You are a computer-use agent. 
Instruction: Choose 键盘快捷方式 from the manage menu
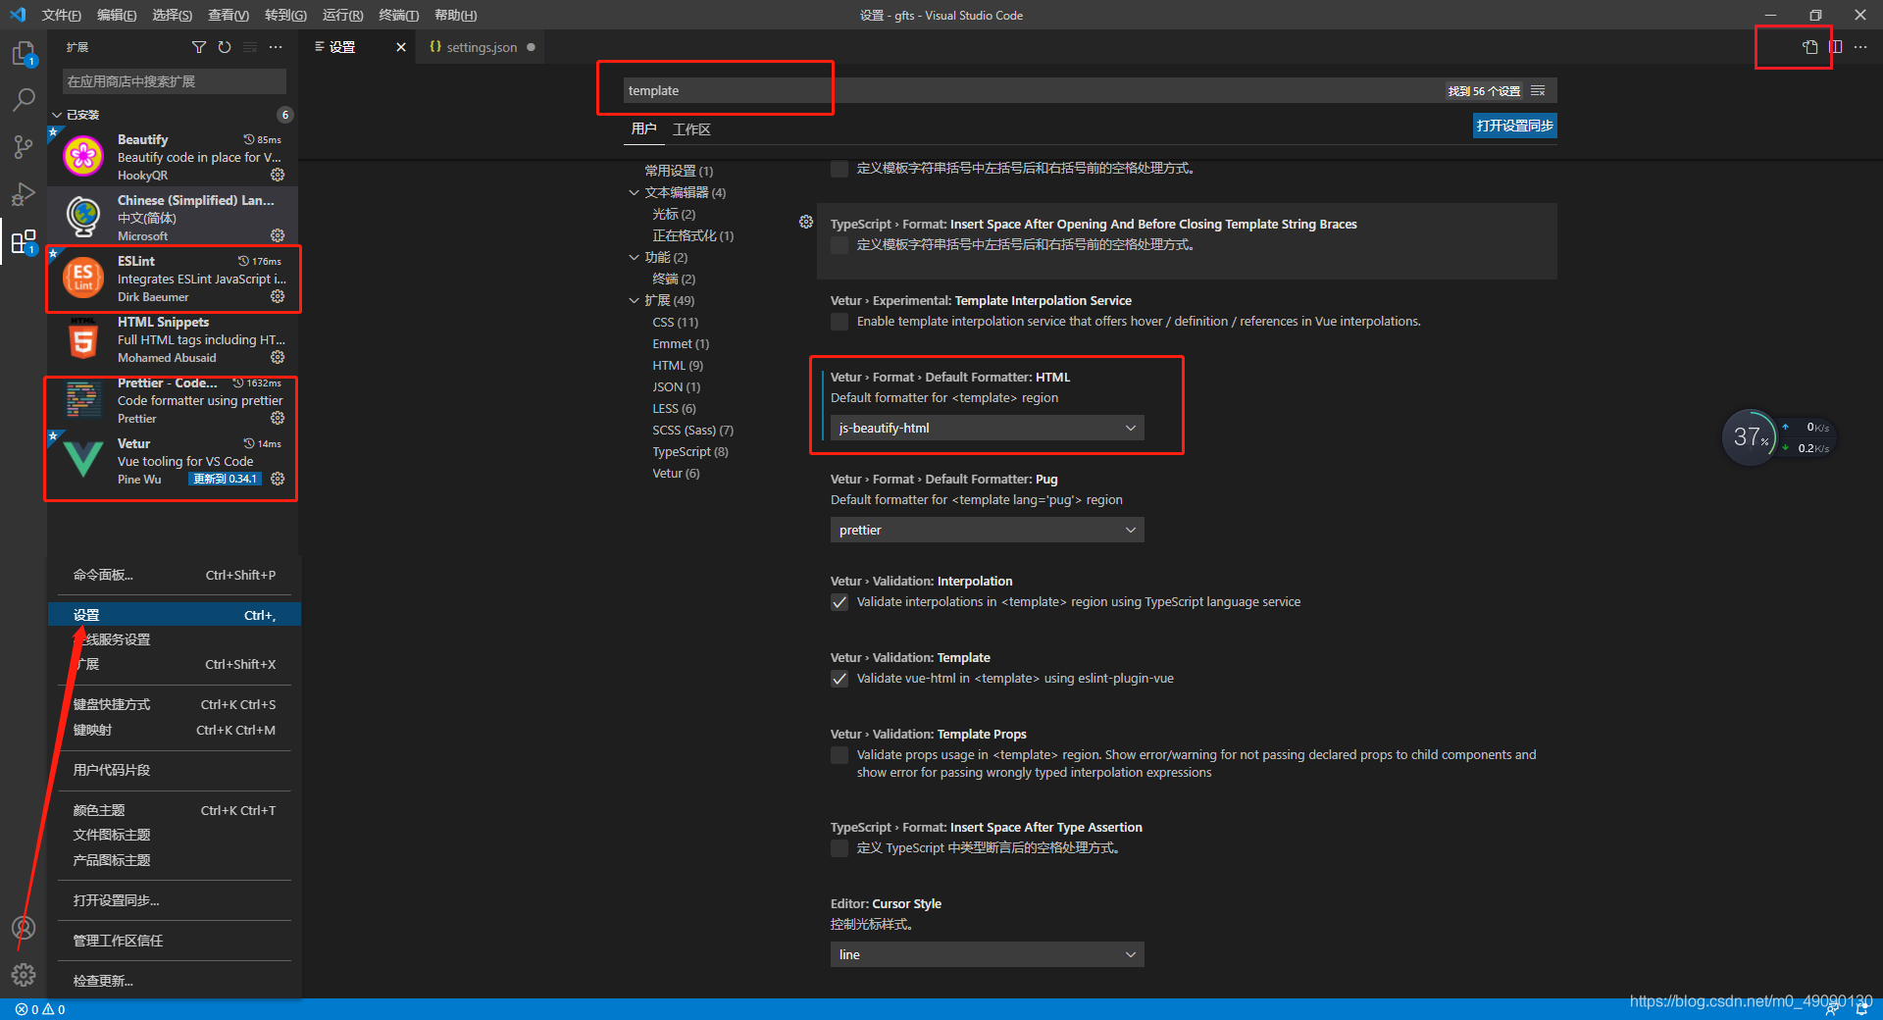(175, 704)
